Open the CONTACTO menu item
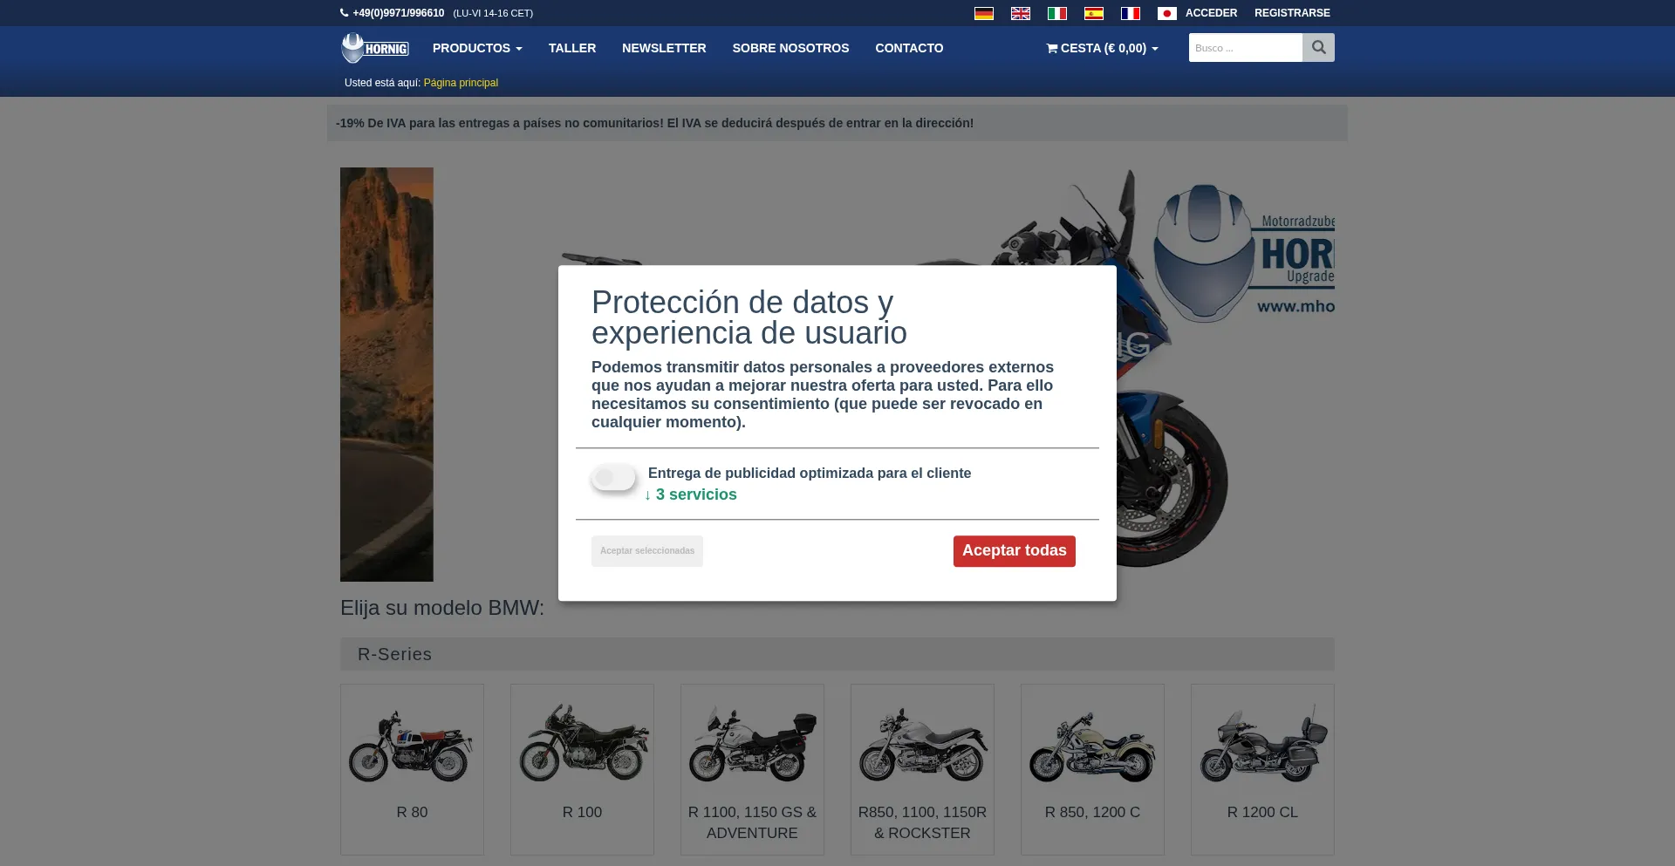Screen dimensions: 1675x866 tap(909, 48)
